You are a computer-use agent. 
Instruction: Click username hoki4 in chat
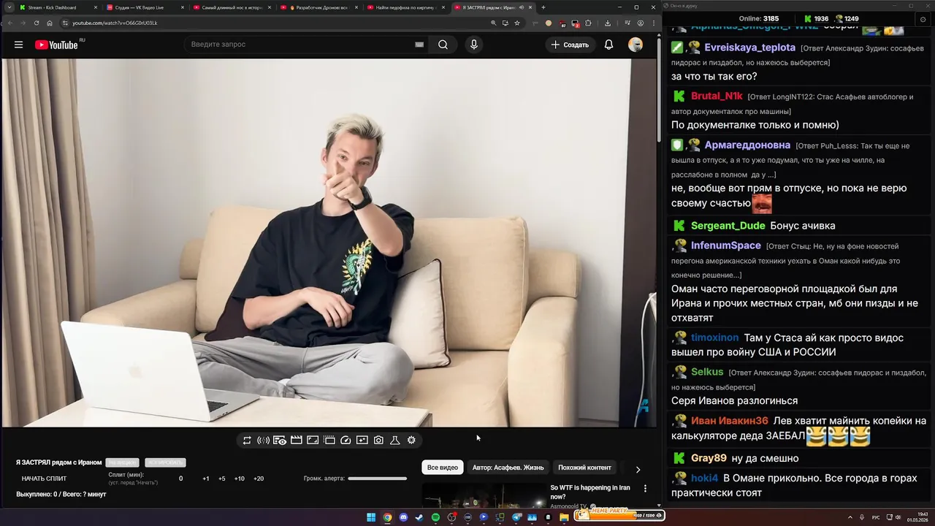click(x=705, y=478)
